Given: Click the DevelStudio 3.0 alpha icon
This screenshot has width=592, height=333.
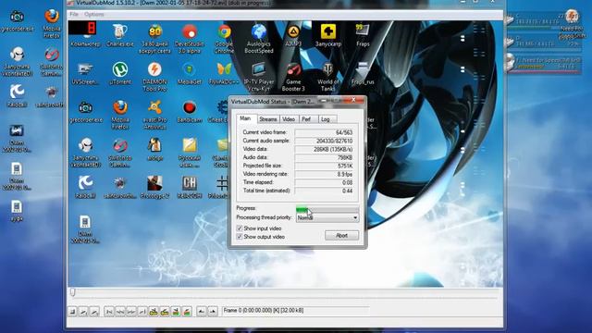Looking at the screenshot, I should tap(190, 39).
